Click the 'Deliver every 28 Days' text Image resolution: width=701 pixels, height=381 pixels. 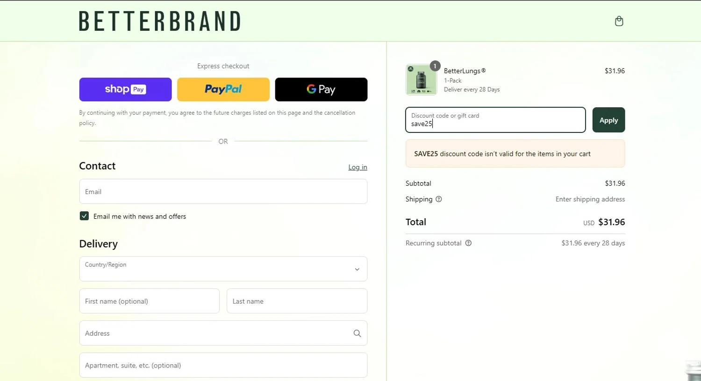coord(472,90)
